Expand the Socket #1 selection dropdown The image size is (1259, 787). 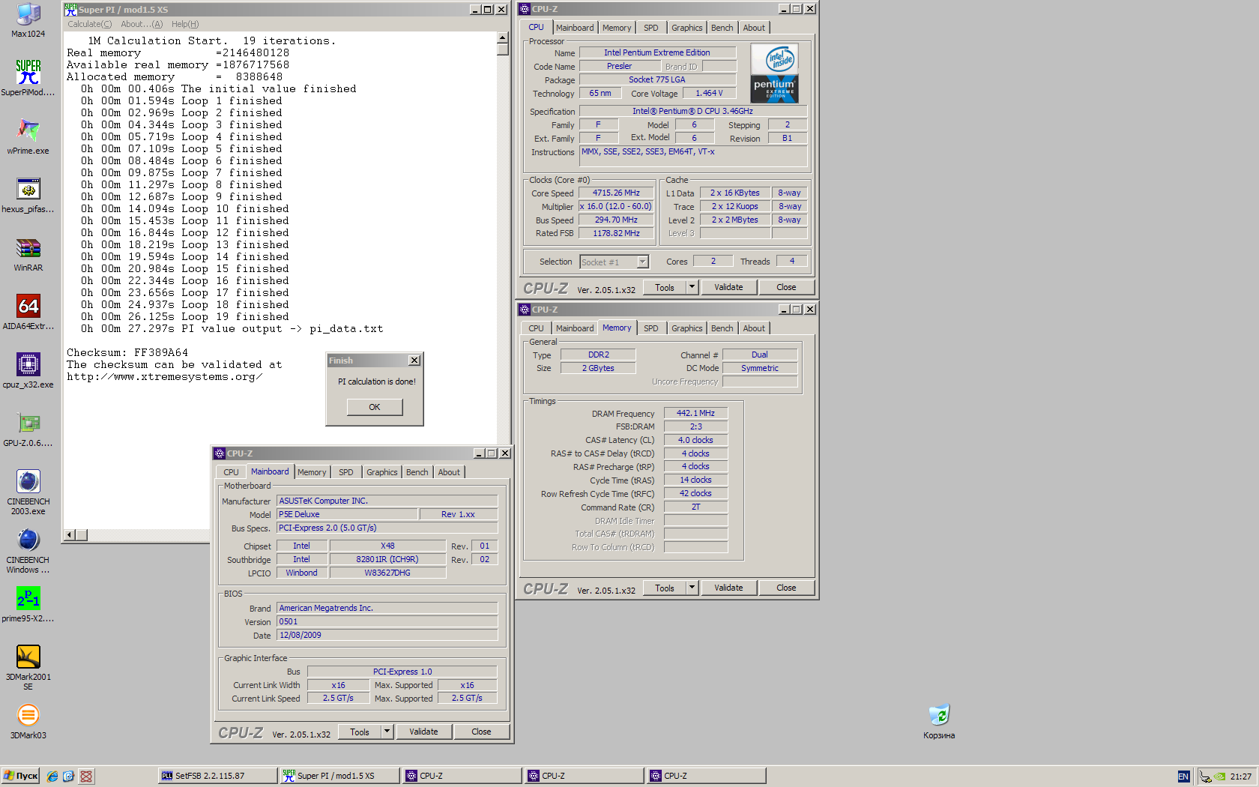point(642,262)
